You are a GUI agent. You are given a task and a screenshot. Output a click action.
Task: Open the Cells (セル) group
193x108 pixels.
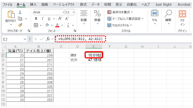tap(155, 17)
